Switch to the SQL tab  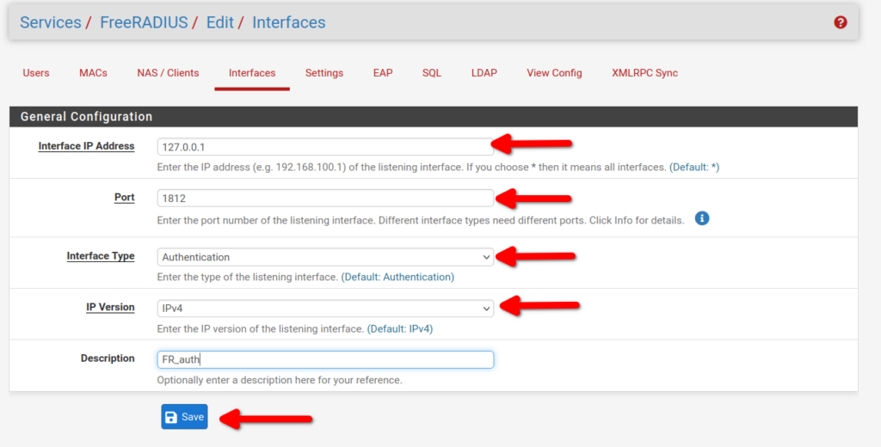[x=432, y=73]
